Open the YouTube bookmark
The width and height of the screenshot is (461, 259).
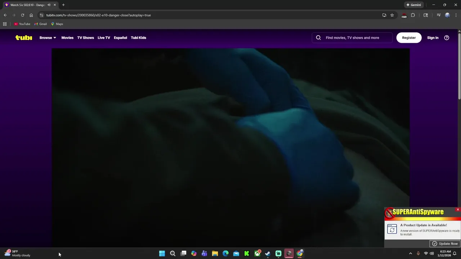(22, 24)
